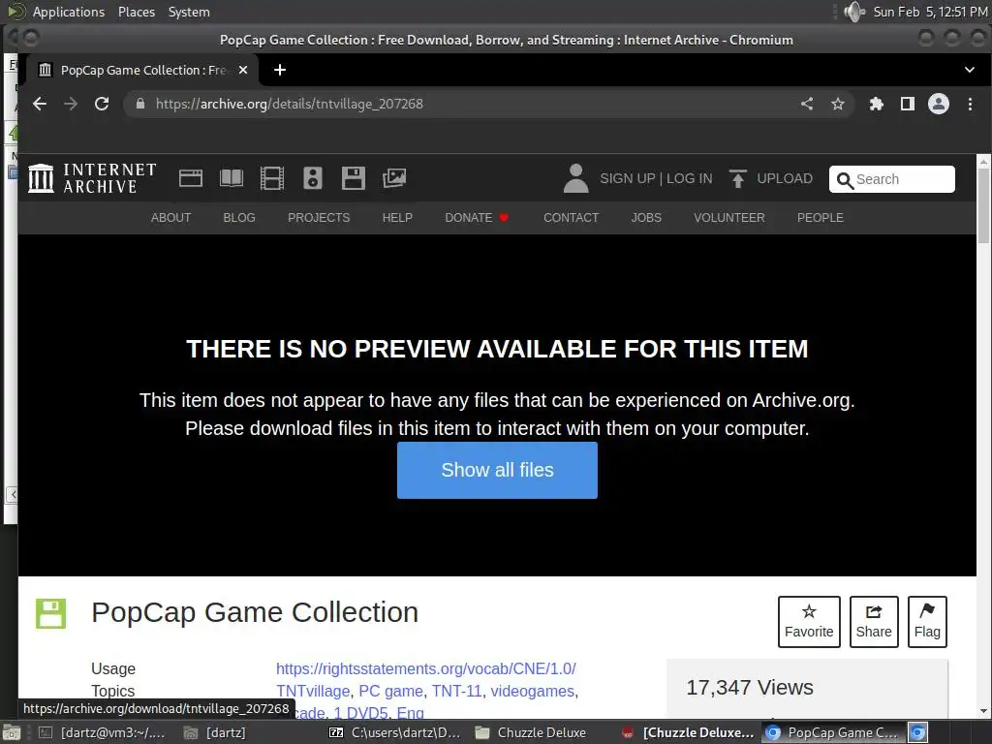This screenshot has height=744, width=992.
Task: Open the Places menu
Action: [x=136, y=12]
